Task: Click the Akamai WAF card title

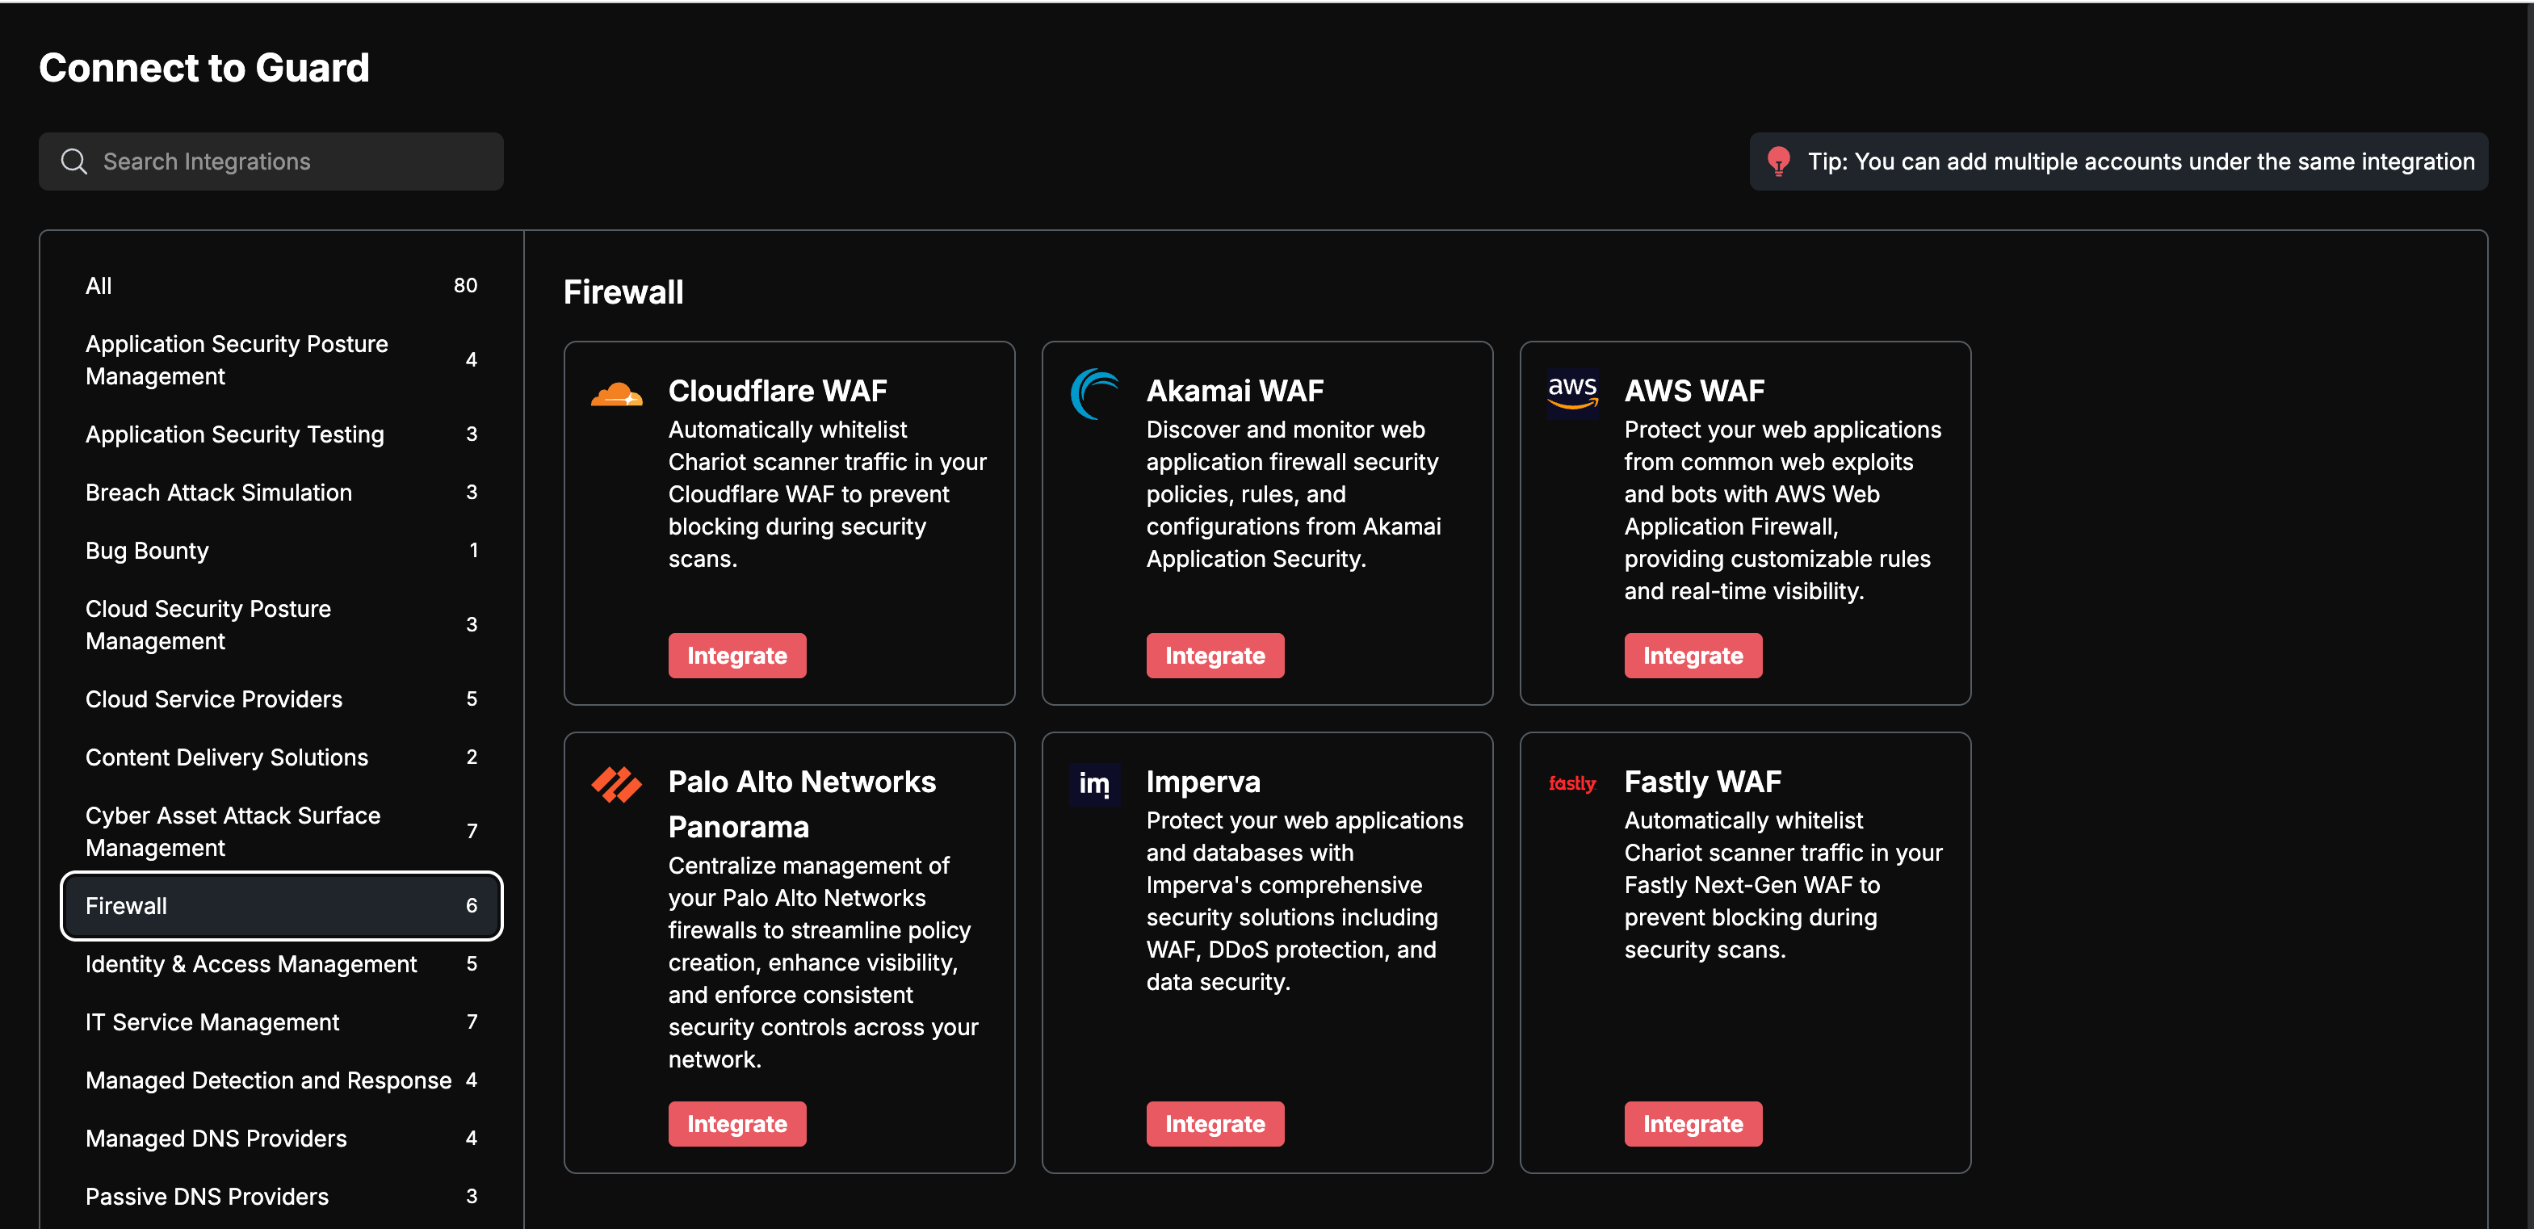Action: pyautogui.click(x=1235, y=391)
